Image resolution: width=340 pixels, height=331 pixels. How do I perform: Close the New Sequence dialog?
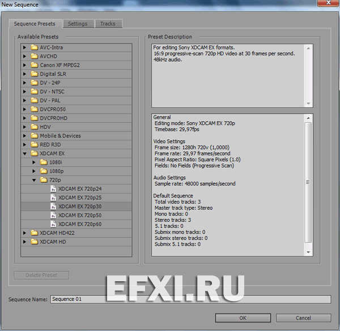tap(328, 3)
